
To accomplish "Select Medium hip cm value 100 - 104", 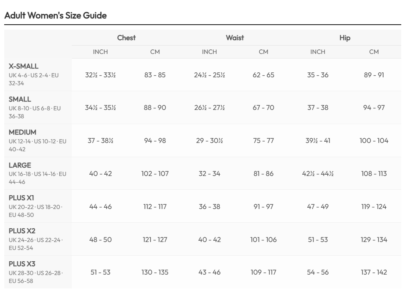I will pyautogui.click(x=374, y=141).
